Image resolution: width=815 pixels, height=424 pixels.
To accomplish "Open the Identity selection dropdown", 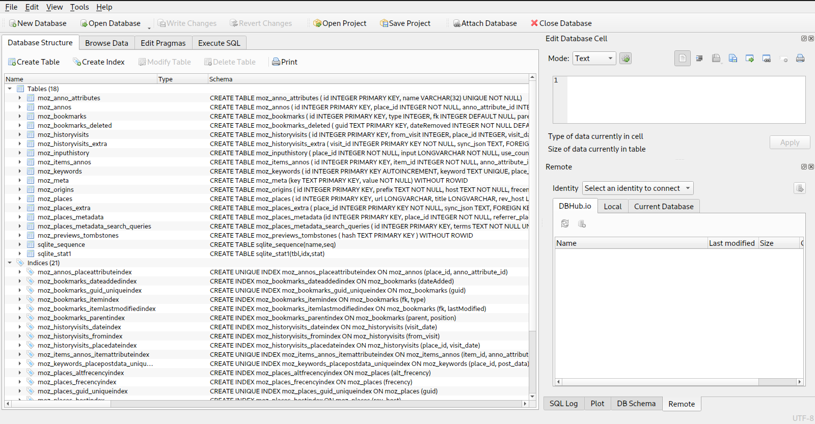I will pos(638,188).
